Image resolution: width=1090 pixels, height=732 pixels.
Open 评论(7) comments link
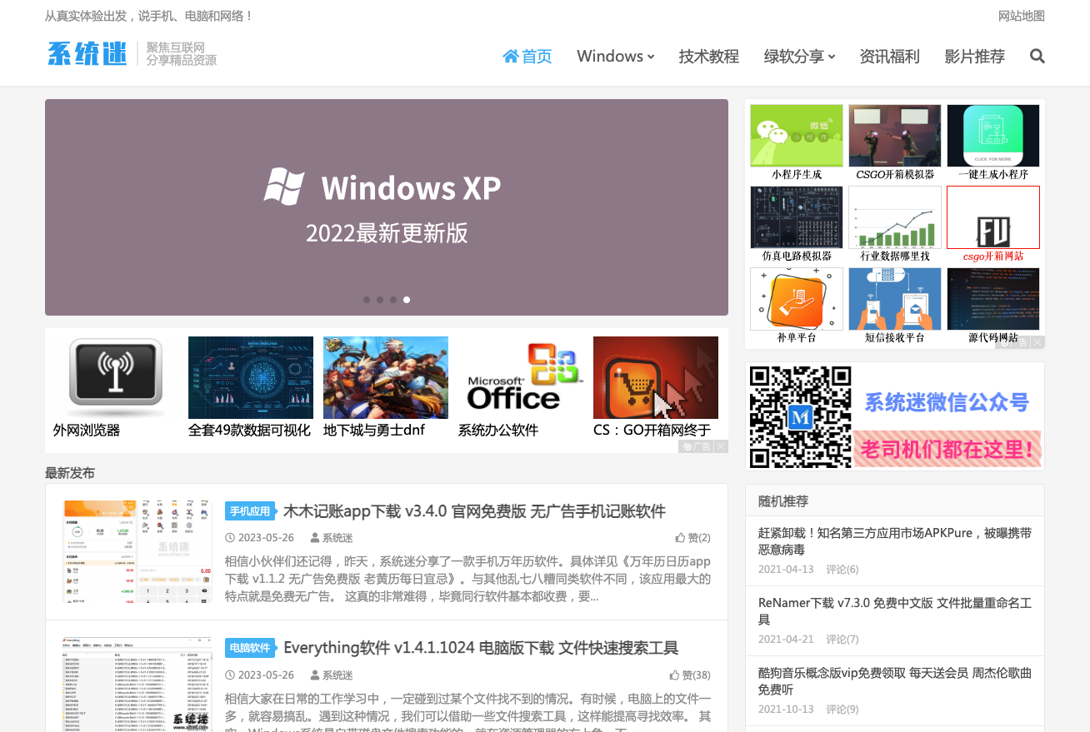pos(842,640)
